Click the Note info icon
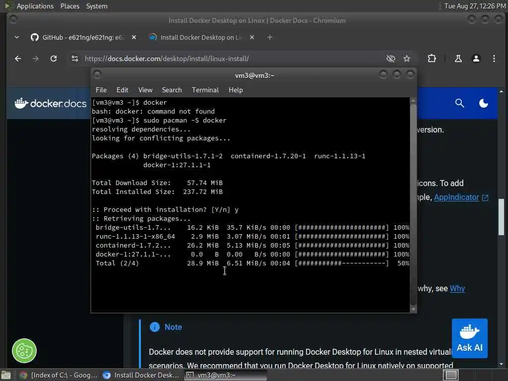Screen dimensions: 508x381 (x=155, y=327)
